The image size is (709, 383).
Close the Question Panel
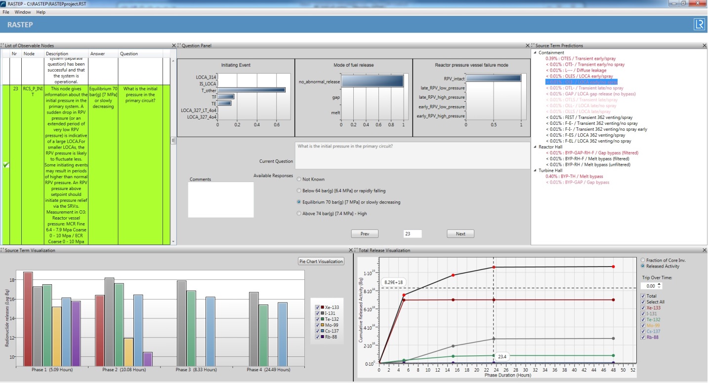(x=527, y=45)
